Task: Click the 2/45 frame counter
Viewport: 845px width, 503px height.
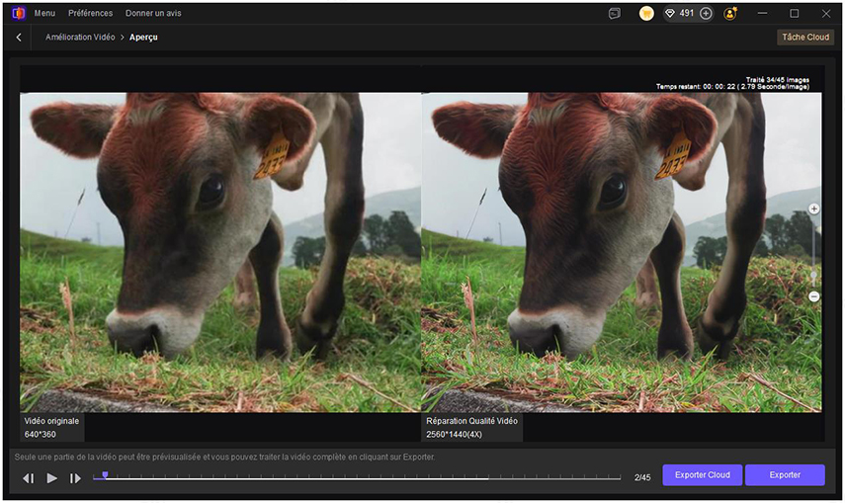Action: pos(642,477)
